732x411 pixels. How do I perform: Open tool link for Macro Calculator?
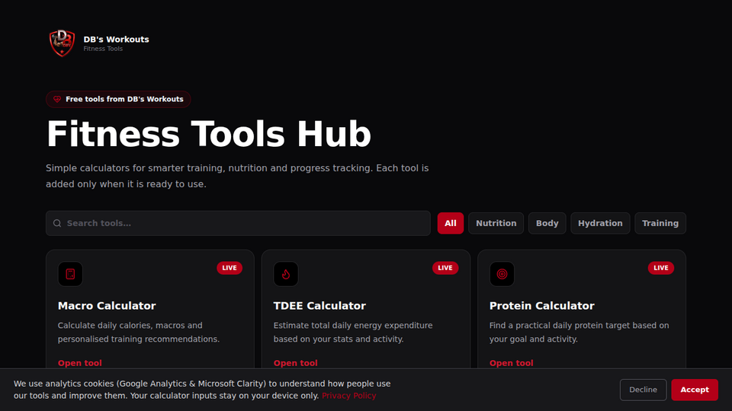click(x=80, y=363)
